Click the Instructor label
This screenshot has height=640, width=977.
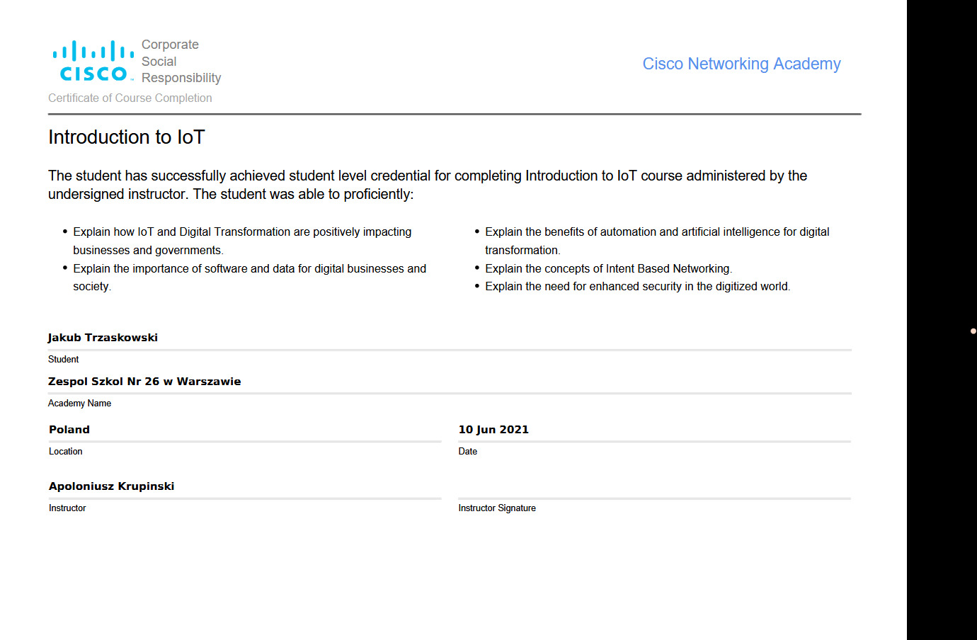[67, 508]
